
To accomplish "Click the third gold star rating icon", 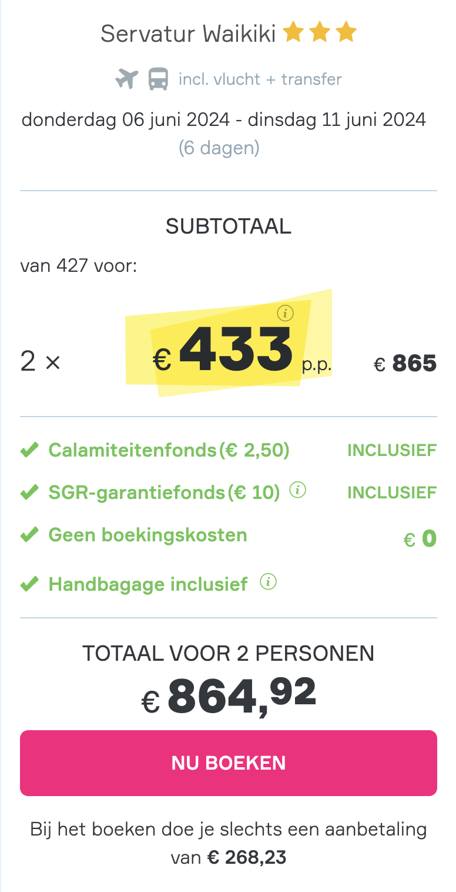I will click(x=347, y=32).
